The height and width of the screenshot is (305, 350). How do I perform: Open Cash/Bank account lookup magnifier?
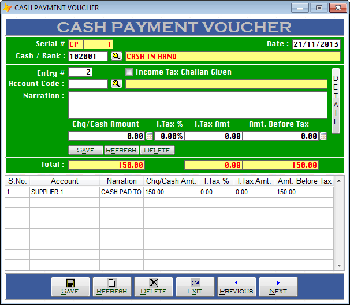tap(117, 56)
